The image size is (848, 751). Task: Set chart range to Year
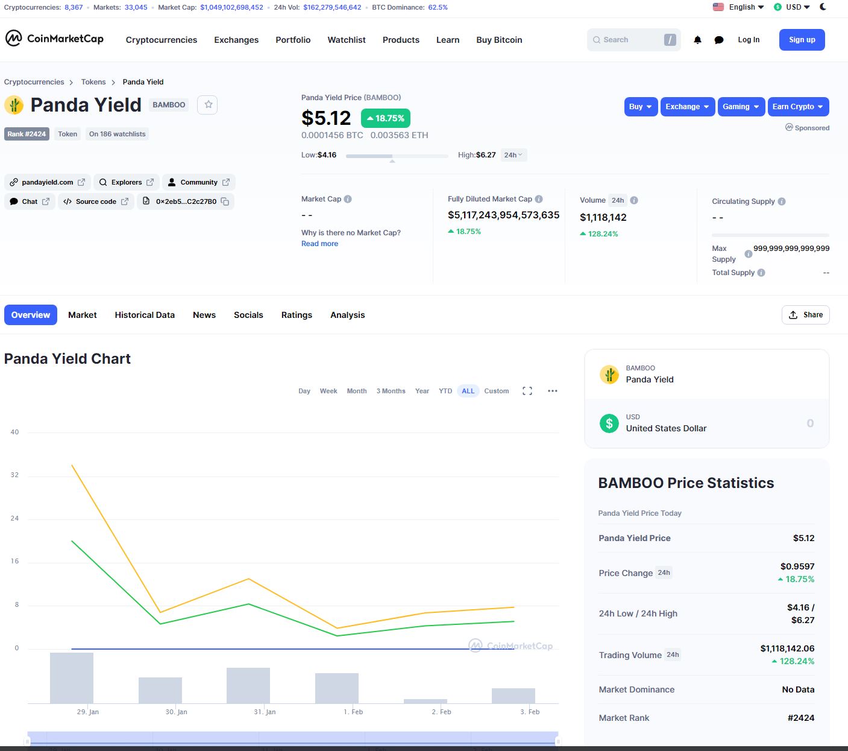(422, 391)
